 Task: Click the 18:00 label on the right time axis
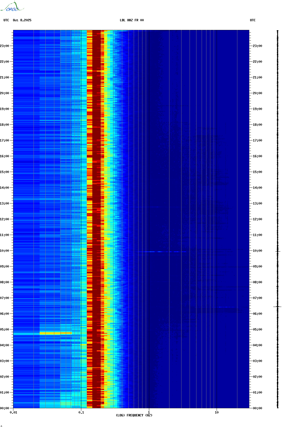257,125
